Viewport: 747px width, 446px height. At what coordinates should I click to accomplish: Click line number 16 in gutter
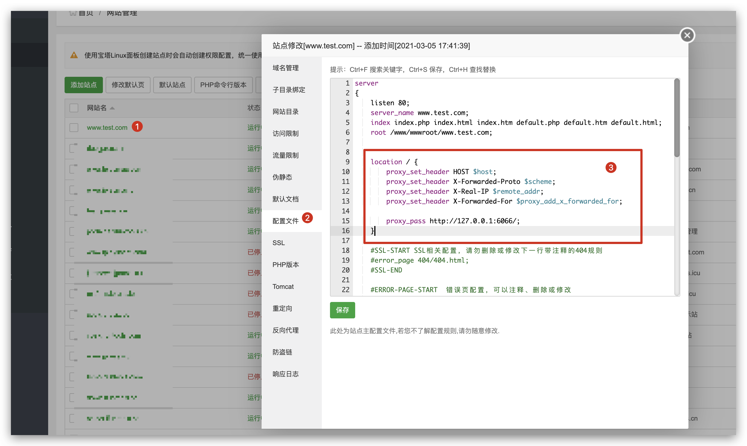[x=345, y=231]
